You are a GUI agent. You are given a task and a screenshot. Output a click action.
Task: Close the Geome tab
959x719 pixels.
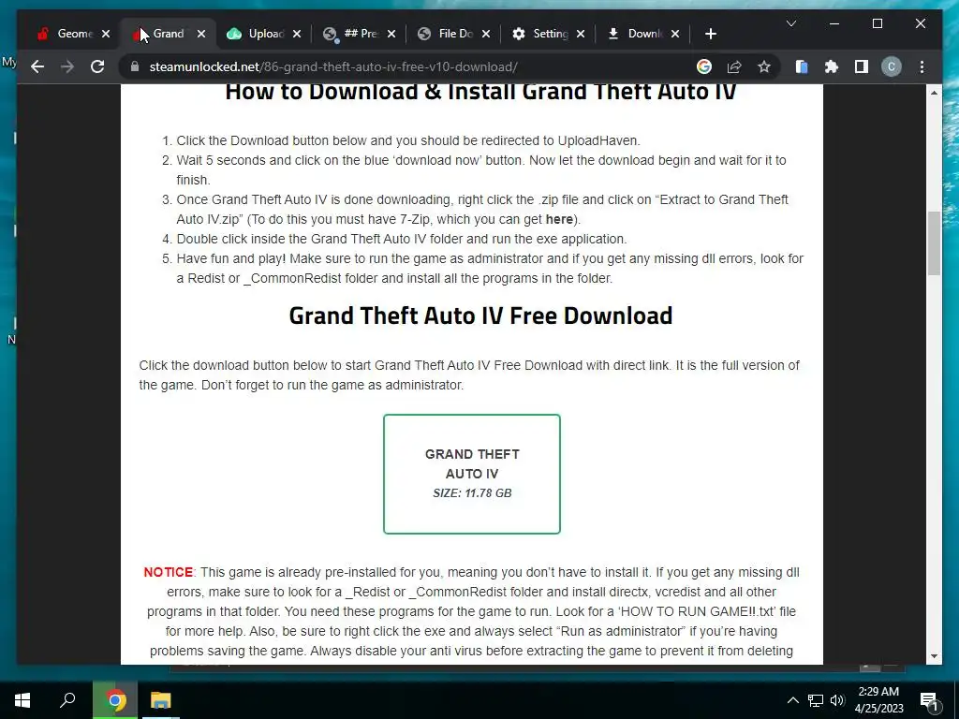[x=106, y=34]
